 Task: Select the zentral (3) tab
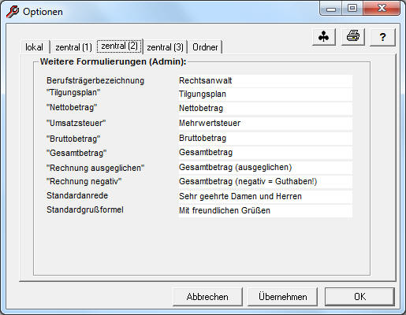pyautogui.click(x=165, y=47)
